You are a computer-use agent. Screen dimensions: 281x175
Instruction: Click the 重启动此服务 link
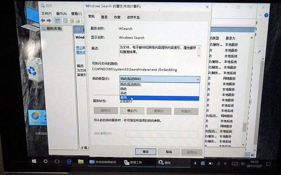(81, 52)
